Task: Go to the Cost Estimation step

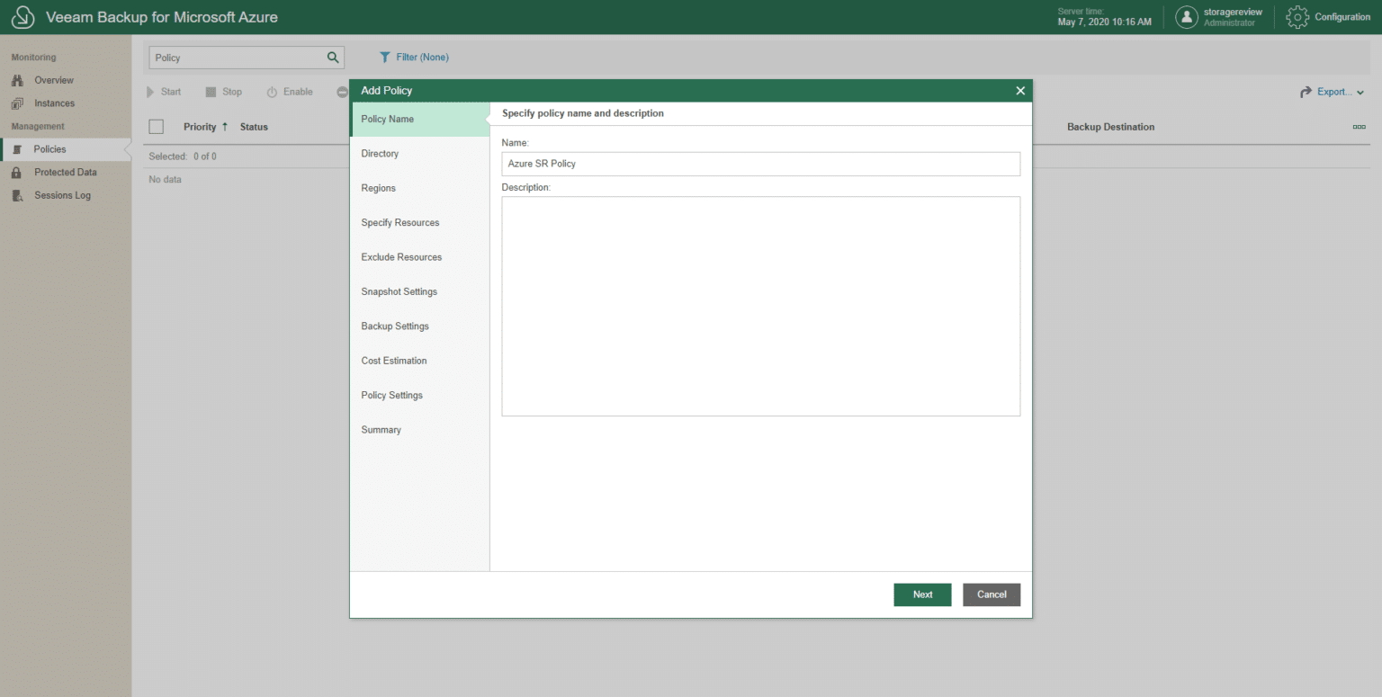Action: pos(419,361)
